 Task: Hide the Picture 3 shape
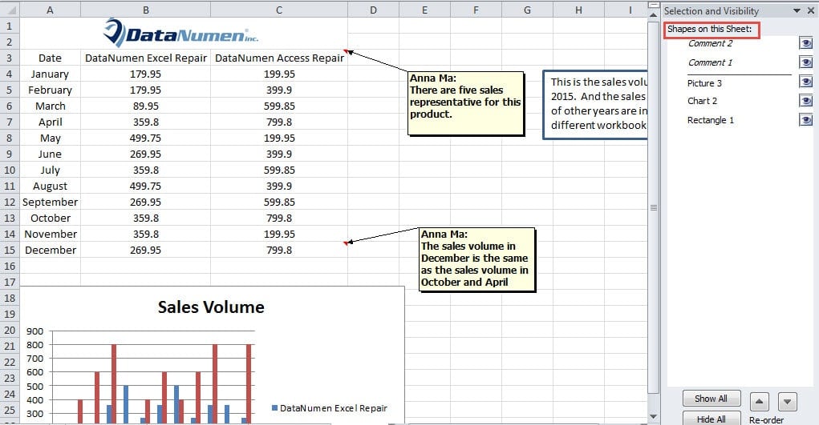click(x=805, y=82)
